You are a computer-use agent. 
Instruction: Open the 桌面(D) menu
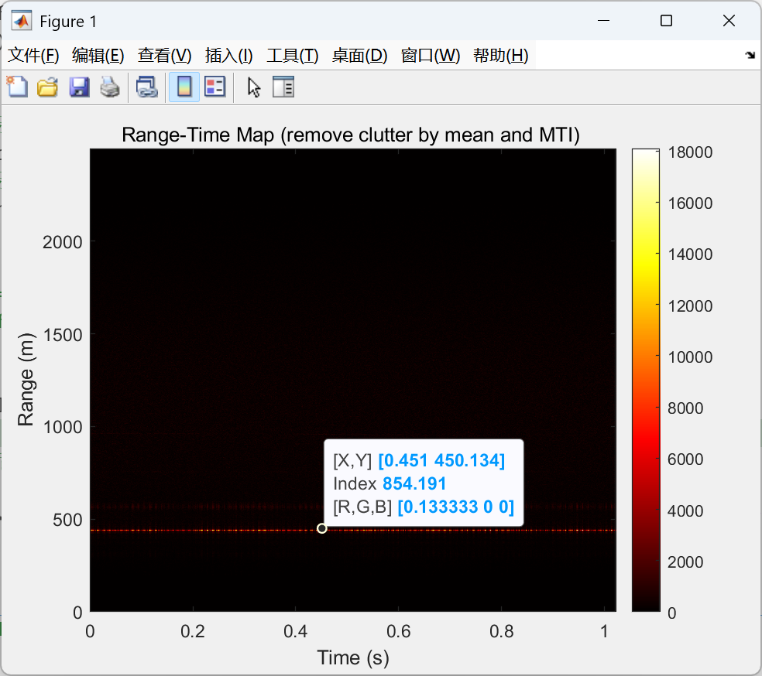pyautogui.click(x=359, y=56)
